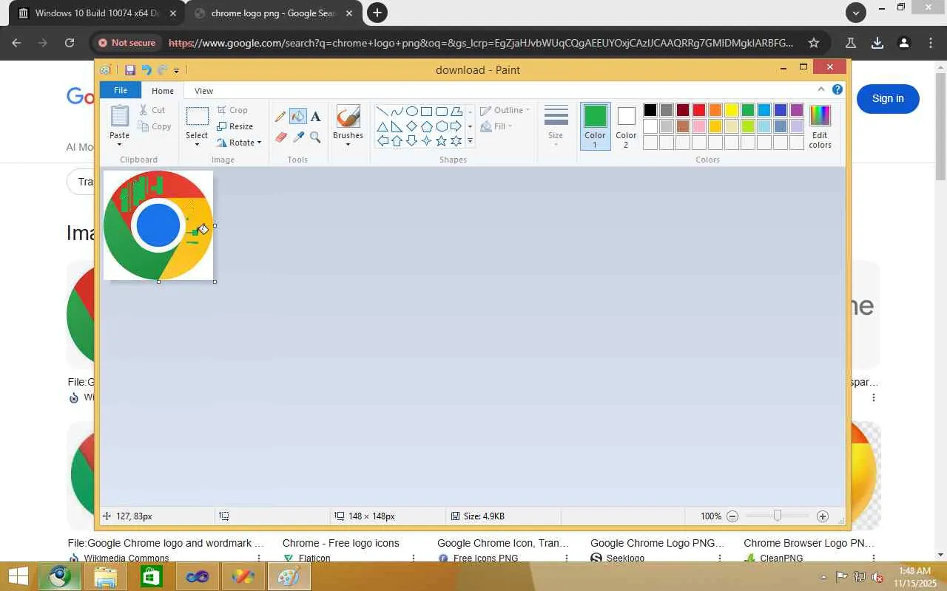The height and width of the screenshot is (591, 947).
Task: Choose the Line shape
Action: [x=382, y=112]
